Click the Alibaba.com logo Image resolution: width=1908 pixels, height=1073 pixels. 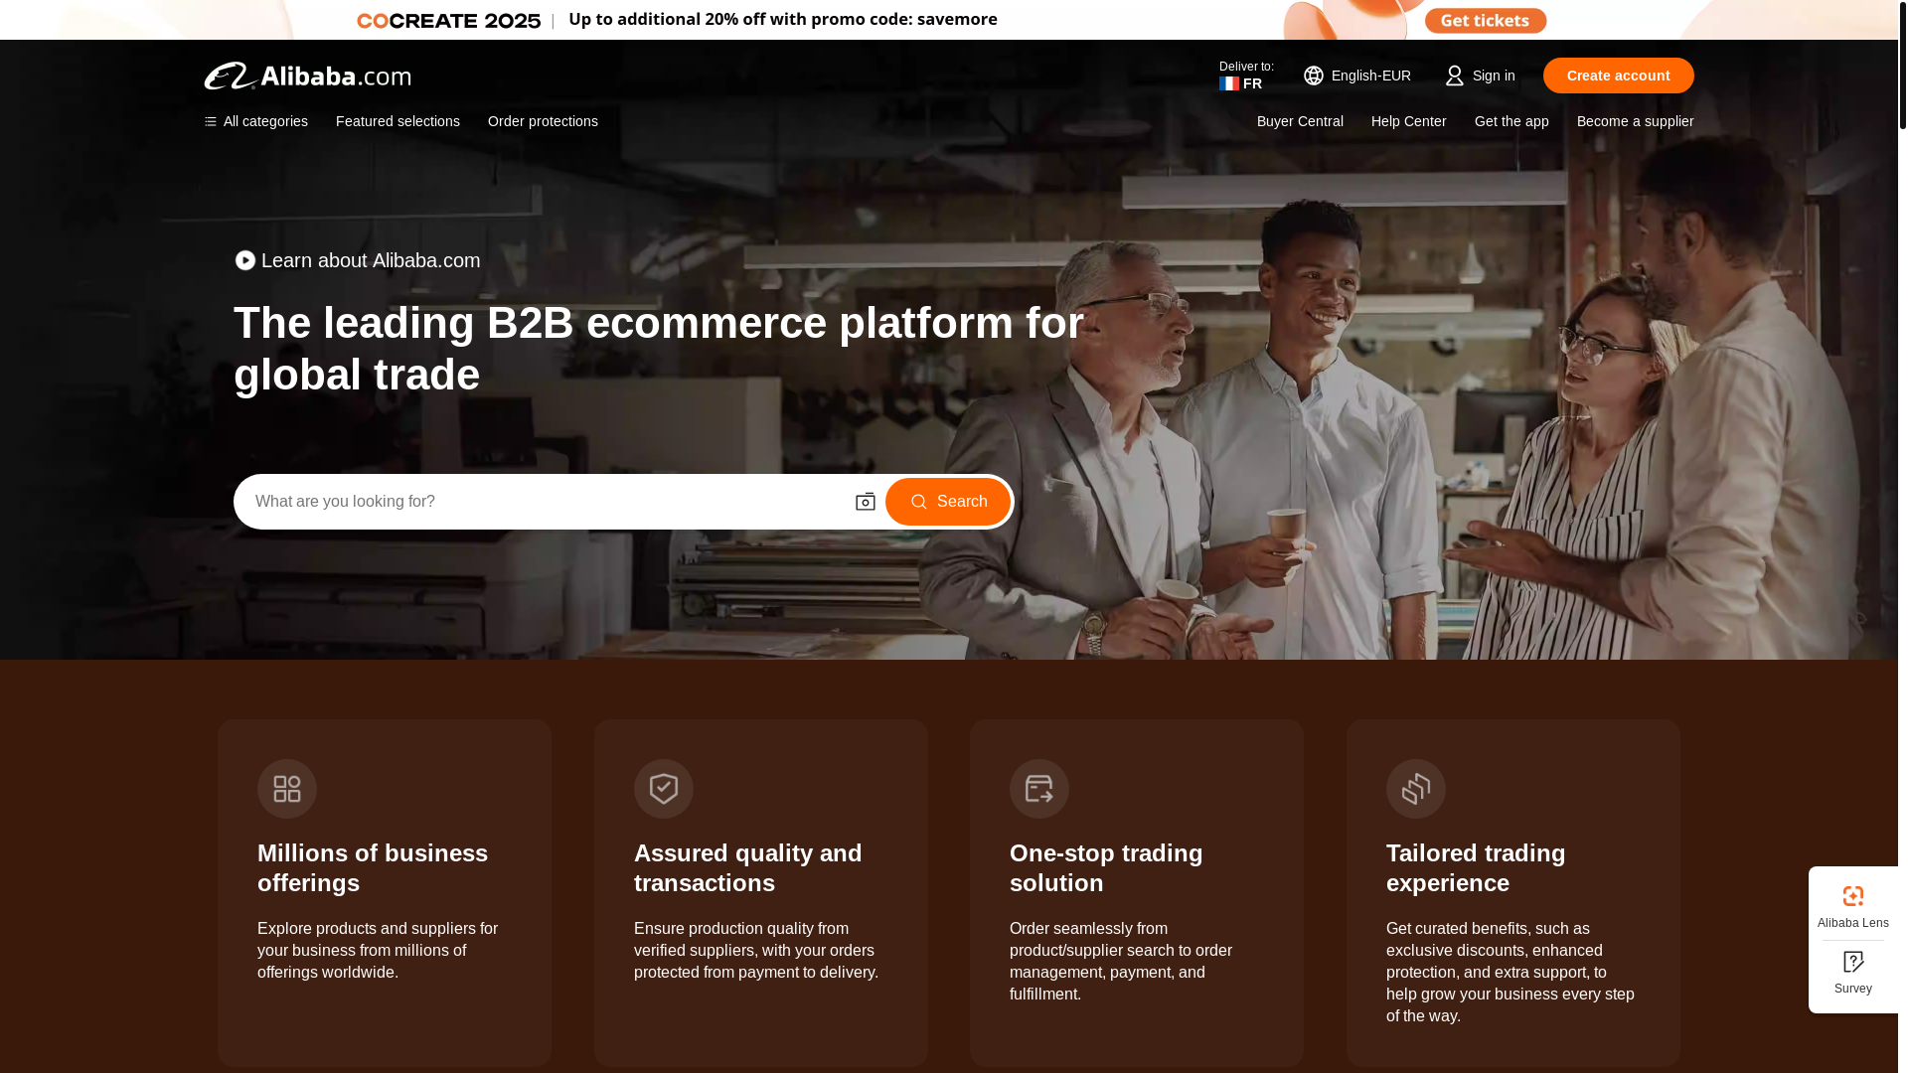(x=307, y=76)
